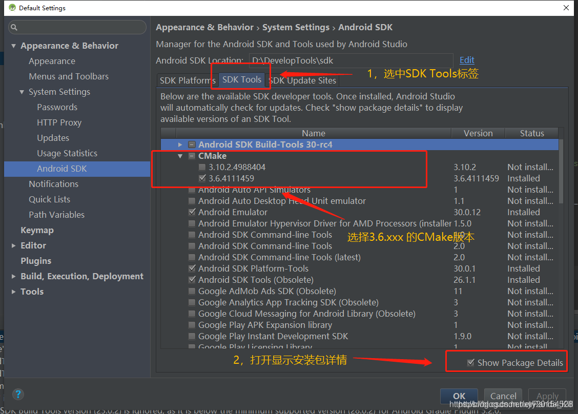Viewport: 578px width, 414px height.
Task: Click the Android Studio logo in title bar
Action: point(12,8)
